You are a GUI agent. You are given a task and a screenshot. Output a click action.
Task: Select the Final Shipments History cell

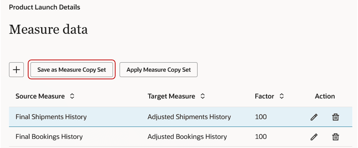[x=51, y=117]
